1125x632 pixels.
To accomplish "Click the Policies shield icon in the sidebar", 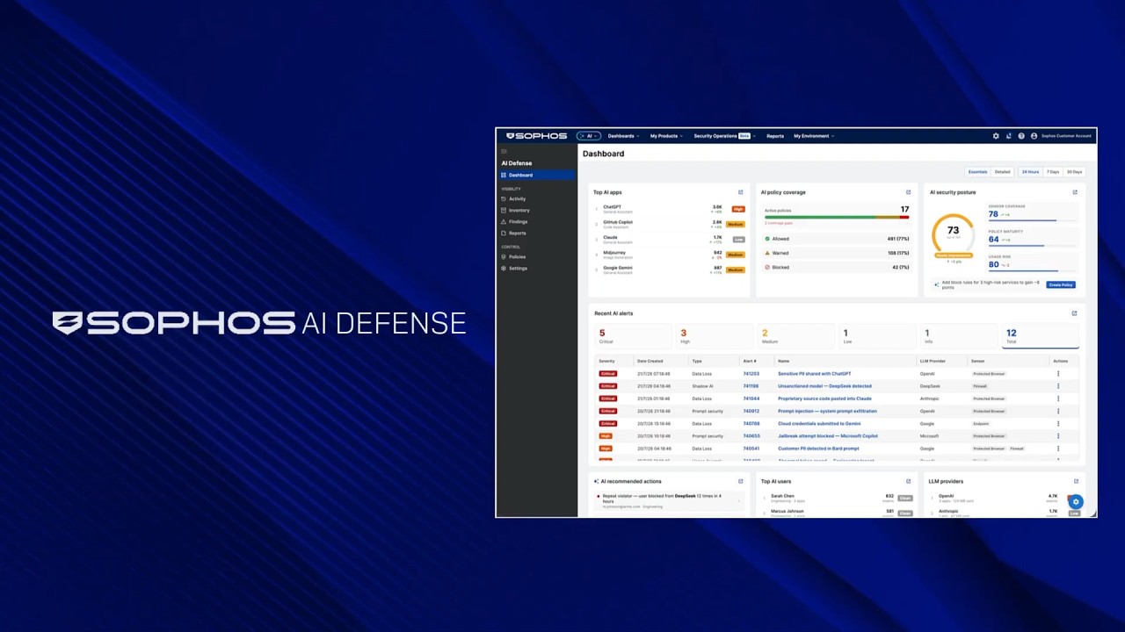I will pos(504,256).
